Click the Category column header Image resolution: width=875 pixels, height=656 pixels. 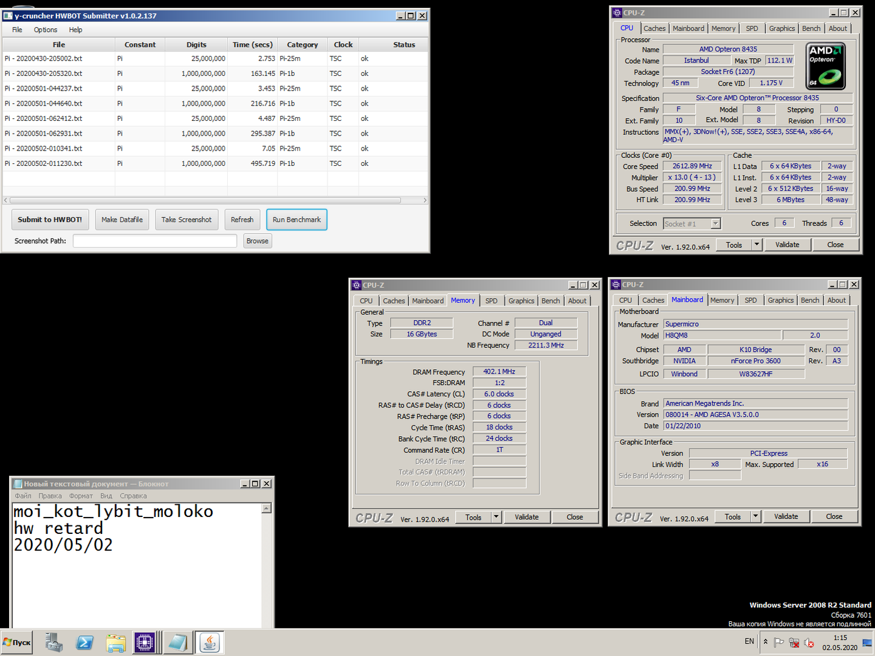[303, 44]
